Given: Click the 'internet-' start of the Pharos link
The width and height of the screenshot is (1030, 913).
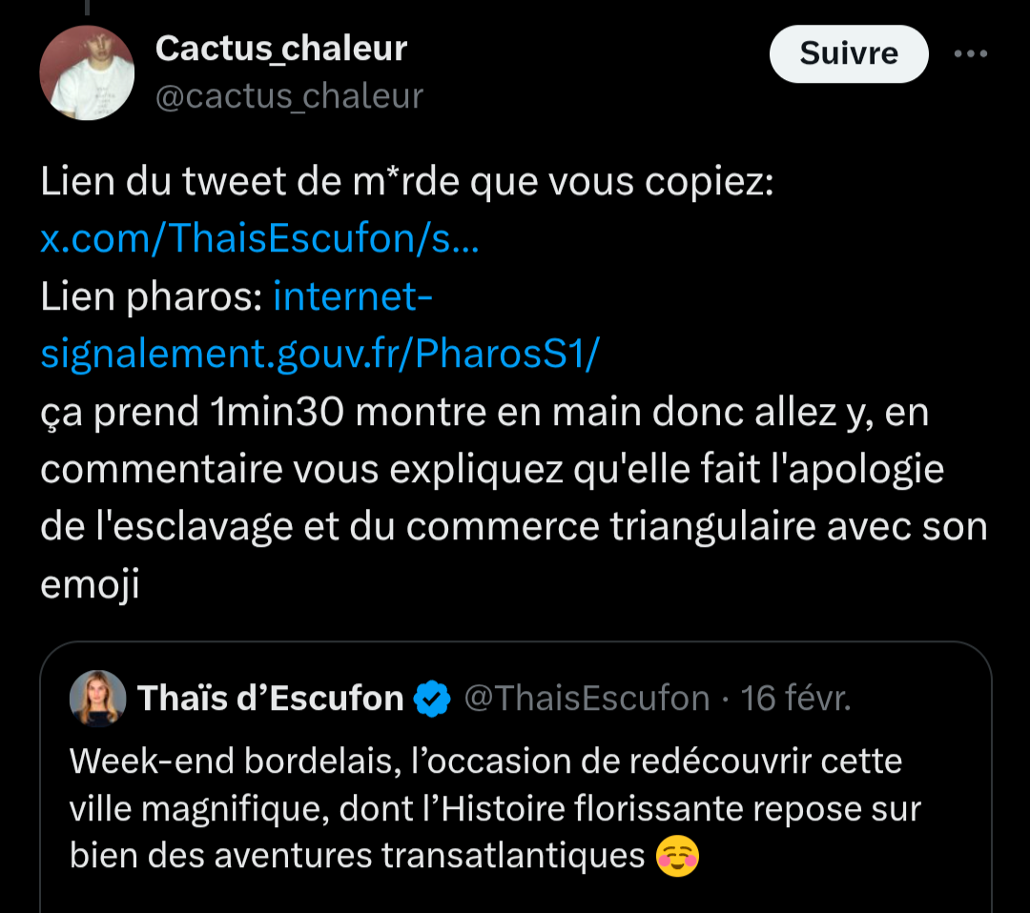Looking at the screenshot, I should pyautogui.click(x=353, y=296).
